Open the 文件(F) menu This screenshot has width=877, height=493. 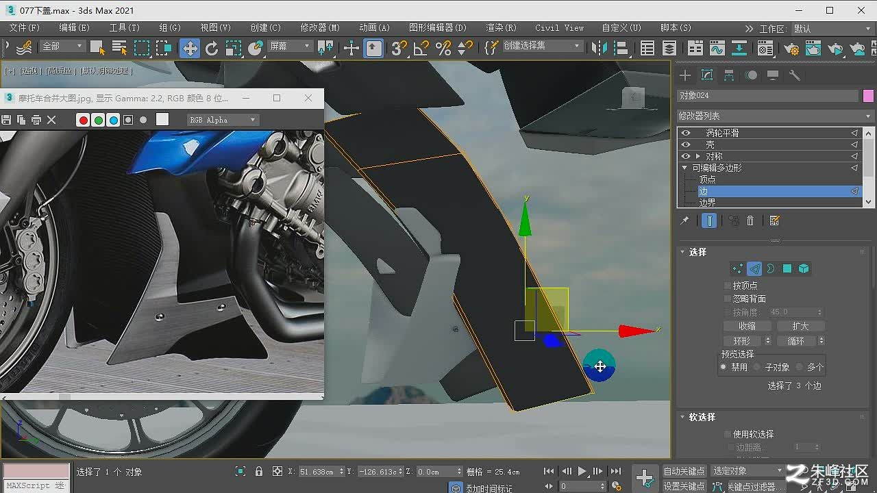coord(25,27)
